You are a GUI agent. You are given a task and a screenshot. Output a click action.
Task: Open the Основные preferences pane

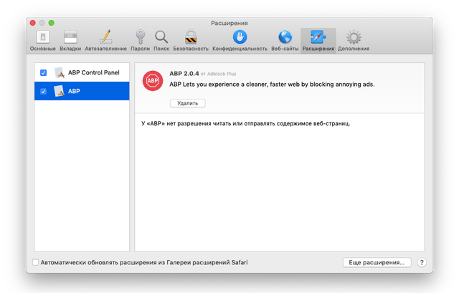pos(43,40)
